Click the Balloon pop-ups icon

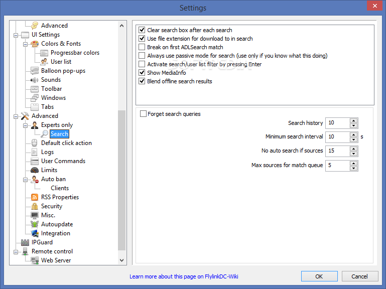click(35, 71)
